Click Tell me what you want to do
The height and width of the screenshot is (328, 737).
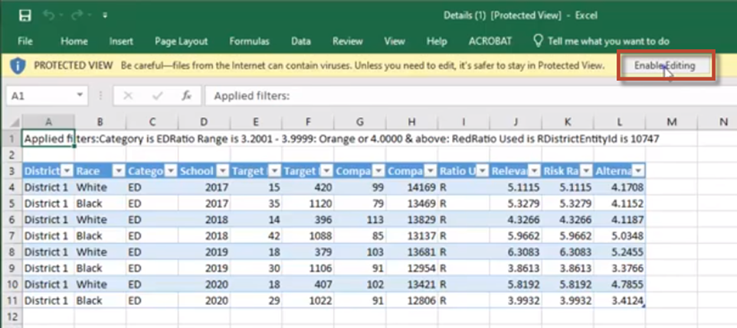point(608,41)
